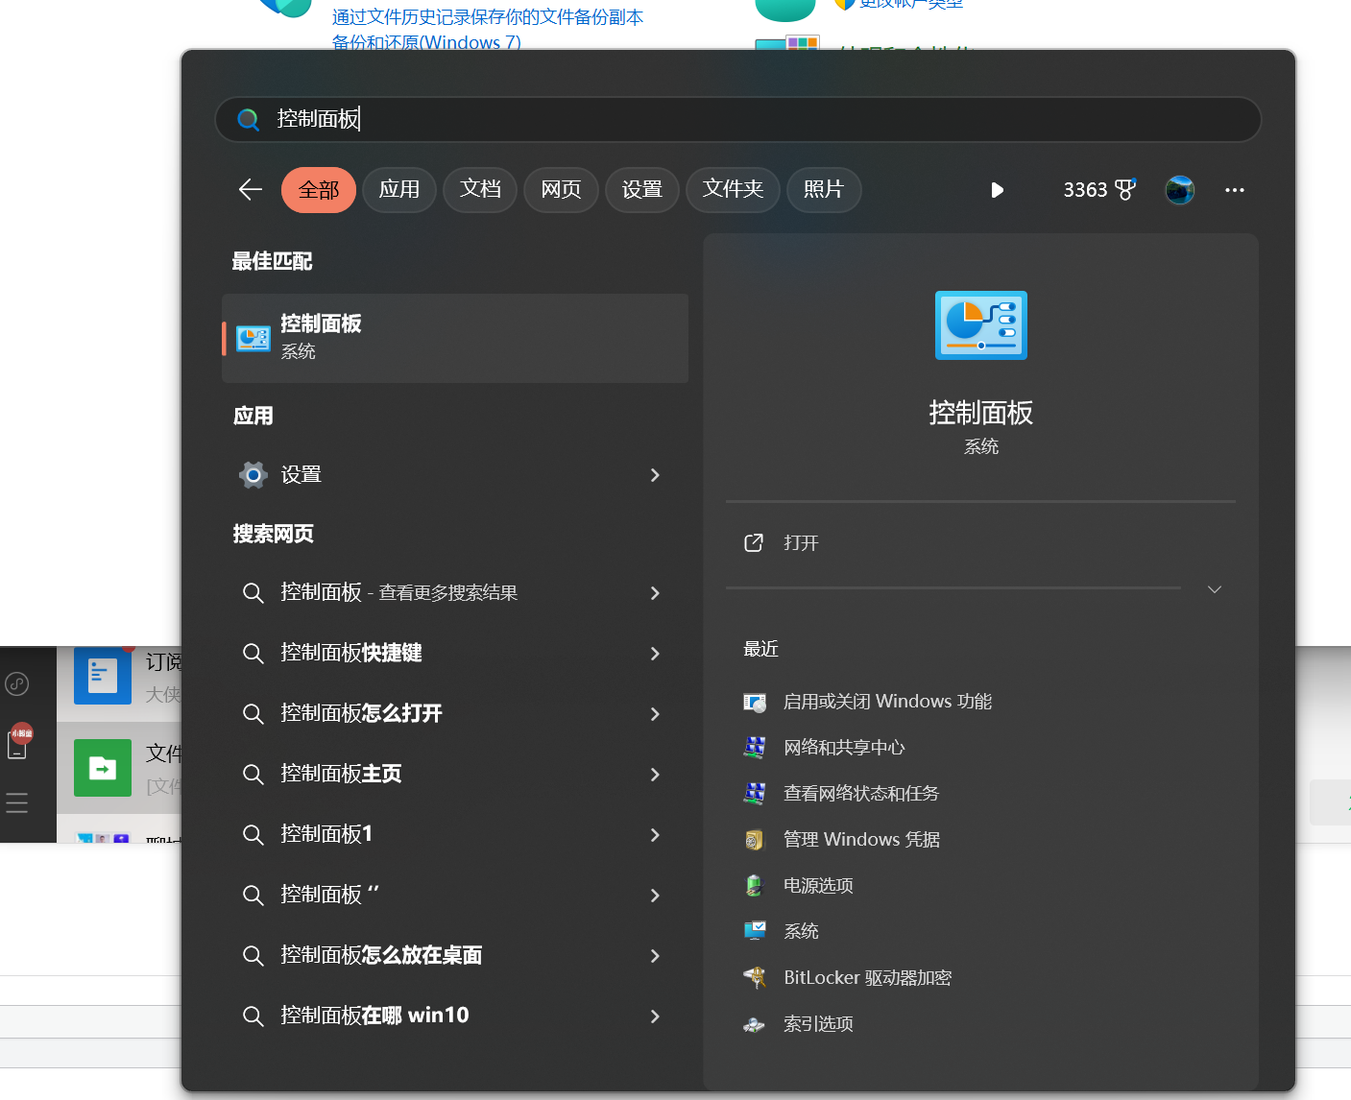Click the search input field containing 控制面板
The width and height of the screenshot is (1351, 1100).
coord(737,119)
